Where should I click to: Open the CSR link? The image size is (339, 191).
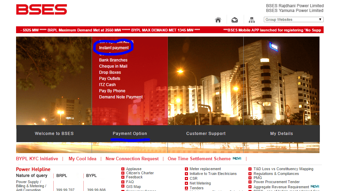point(193,178)
